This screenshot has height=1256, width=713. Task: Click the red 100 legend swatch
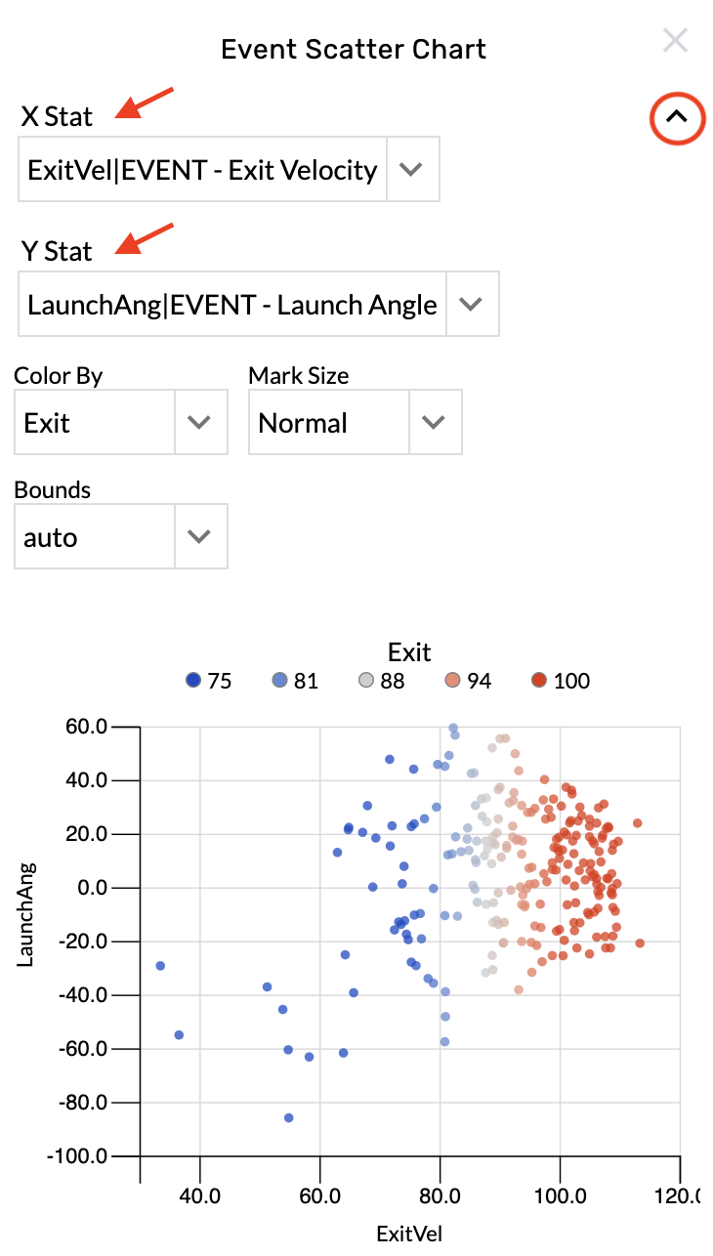pyautogui.click(x=539, y=682)
